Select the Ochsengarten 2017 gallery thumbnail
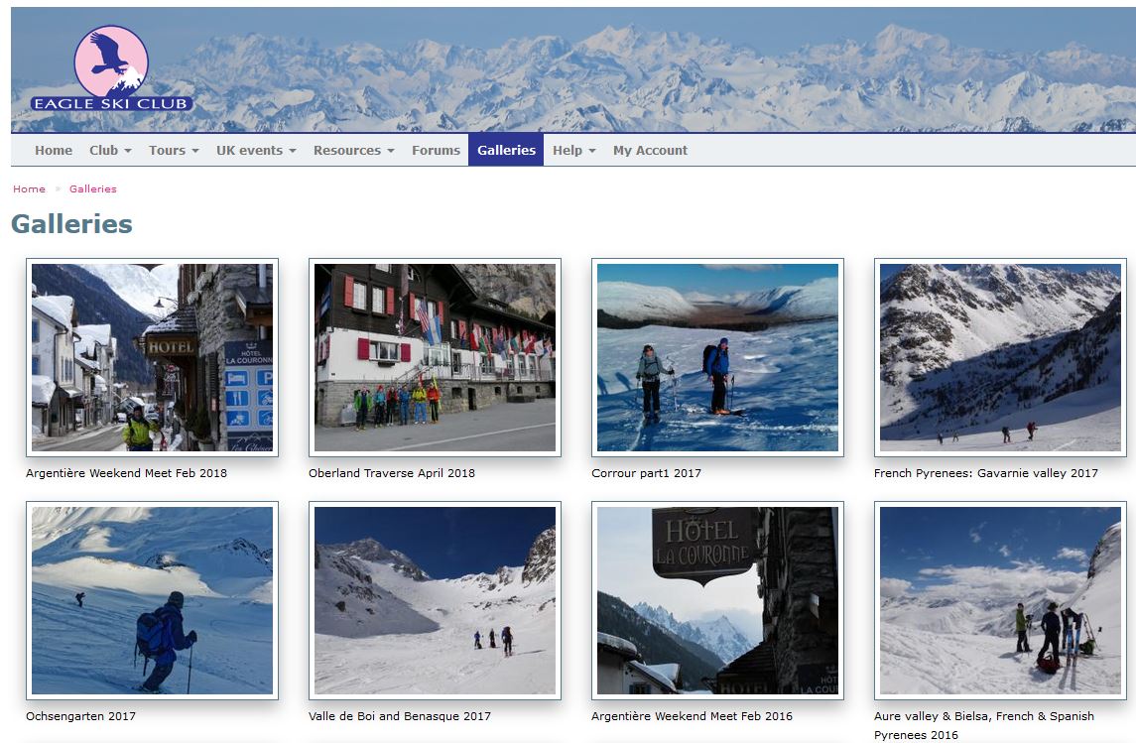 coord(152,600)
